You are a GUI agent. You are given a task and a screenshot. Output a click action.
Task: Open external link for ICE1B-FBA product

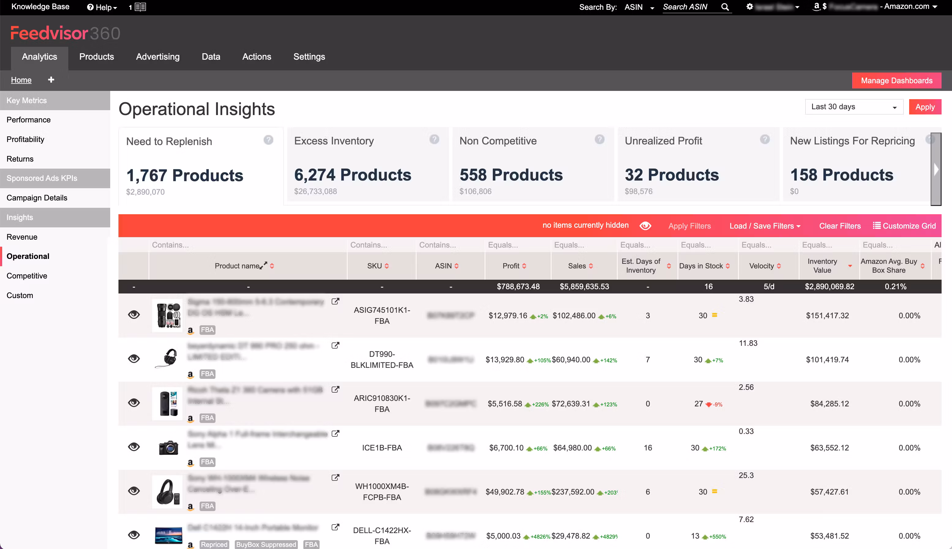335,434
